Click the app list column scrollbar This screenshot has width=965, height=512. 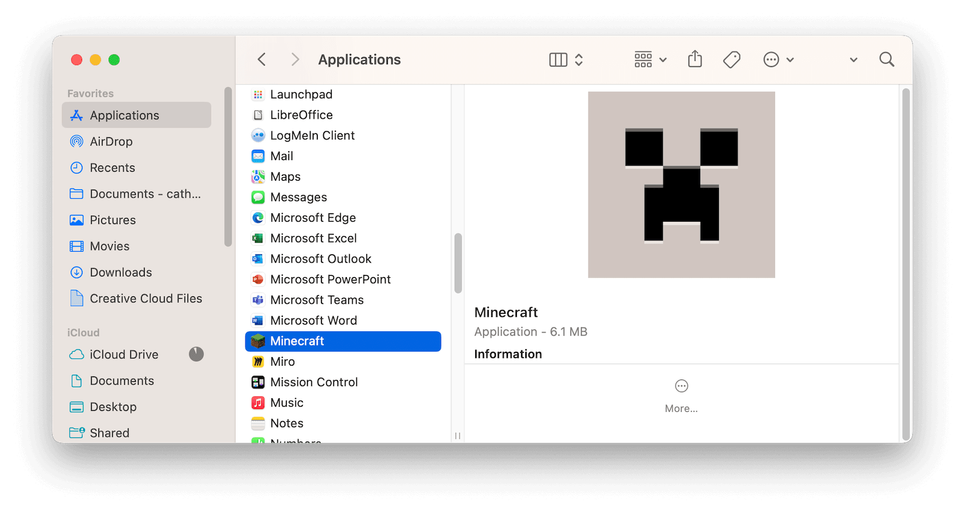458,263
